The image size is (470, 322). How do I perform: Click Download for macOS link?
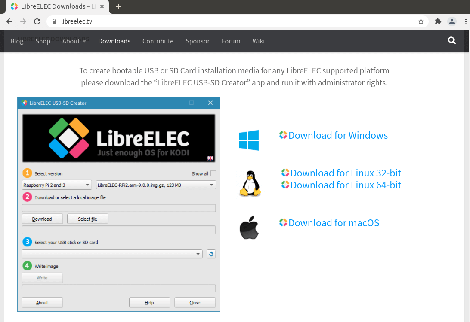pyautogui.click(x=333, y=223)
